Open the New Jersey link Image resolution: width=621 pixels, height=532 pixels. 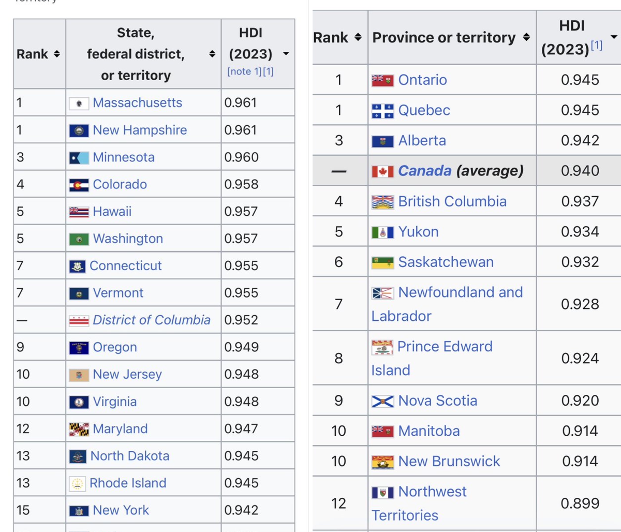click(x=127, y=374)
